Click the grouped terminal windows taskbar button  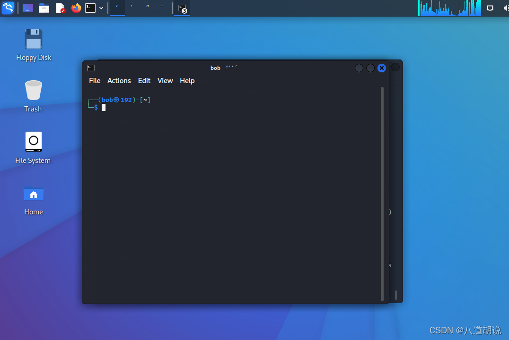coord(182,8)
